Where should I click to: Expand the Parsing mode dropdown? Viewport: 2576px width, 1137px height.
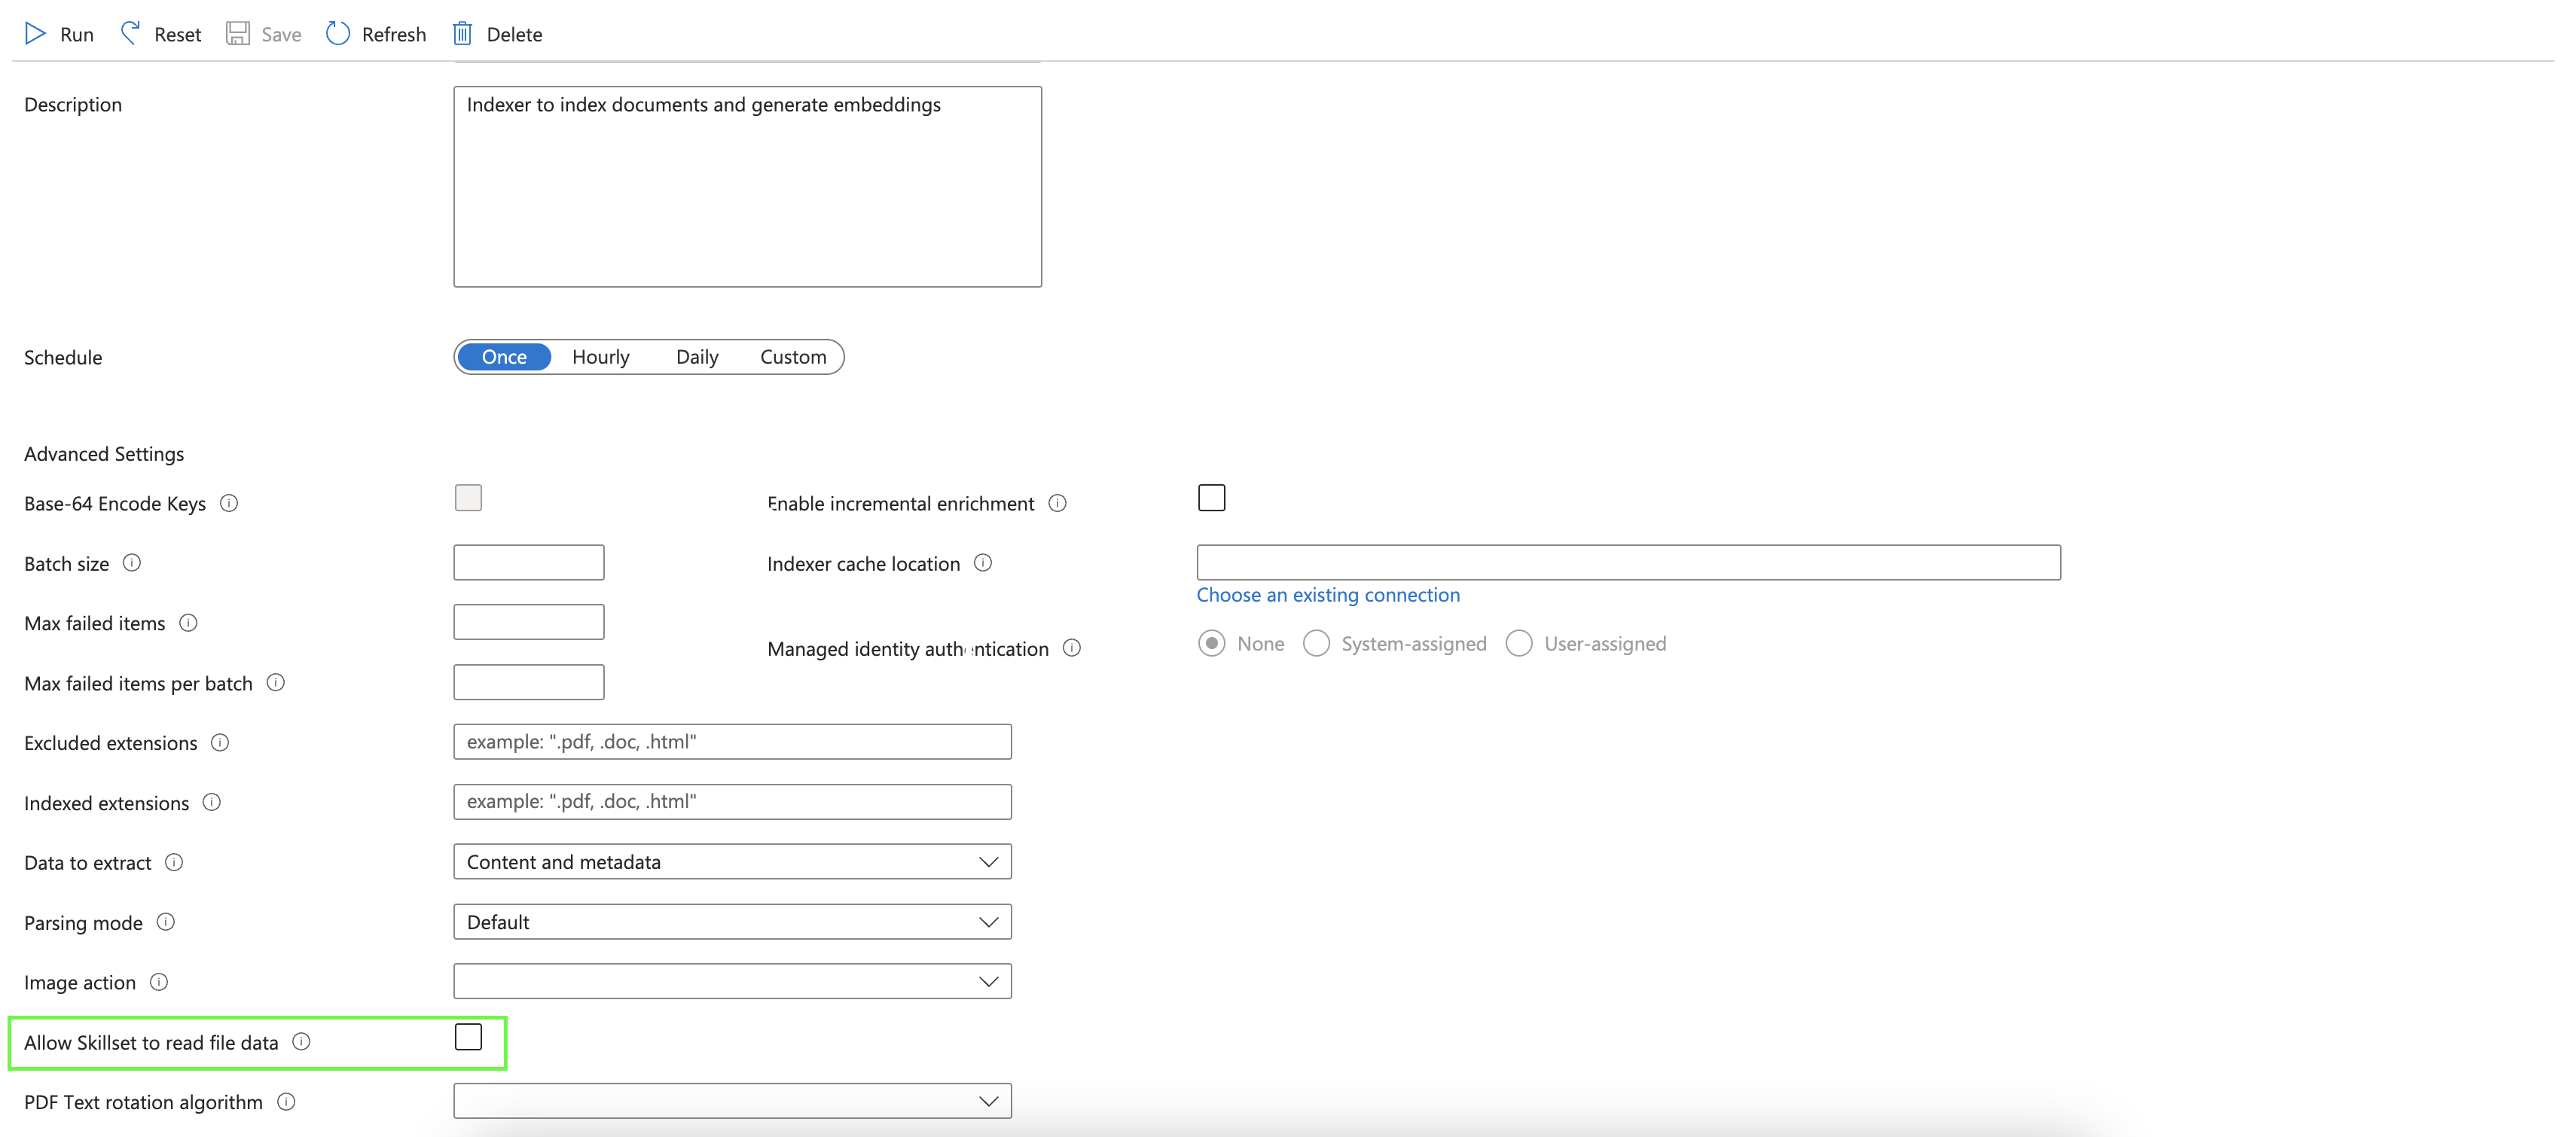click(x=732, y=922)
